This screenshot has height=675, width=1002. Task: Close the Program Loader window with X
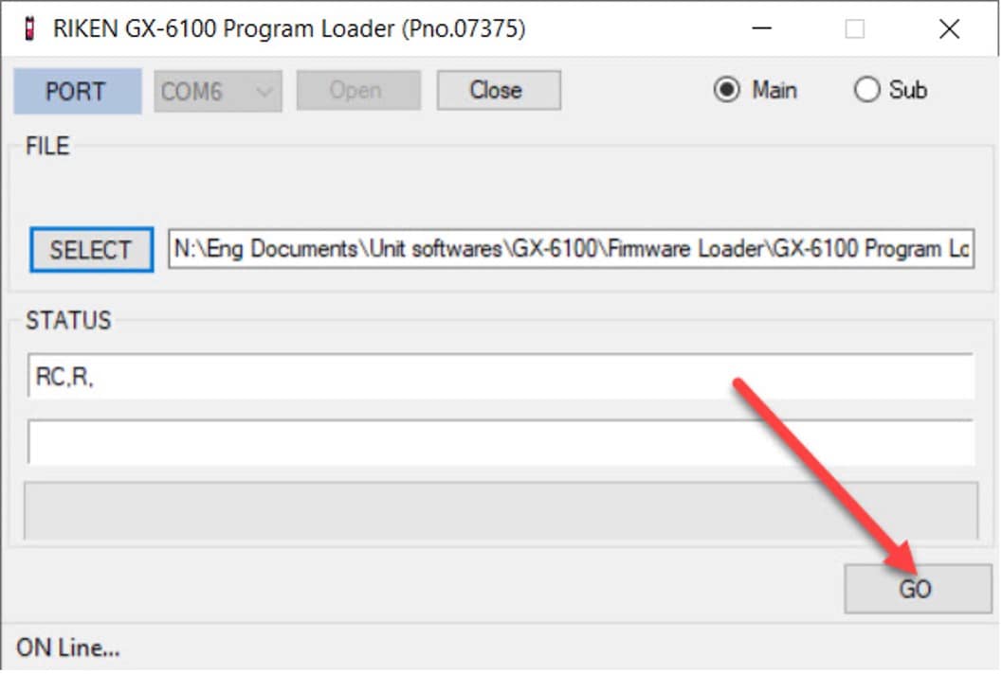[949, 29]
